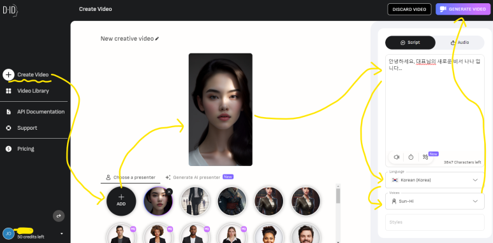Expand the account menu arrow
This screenshot has height=243, width=493.
pos(62,233)
